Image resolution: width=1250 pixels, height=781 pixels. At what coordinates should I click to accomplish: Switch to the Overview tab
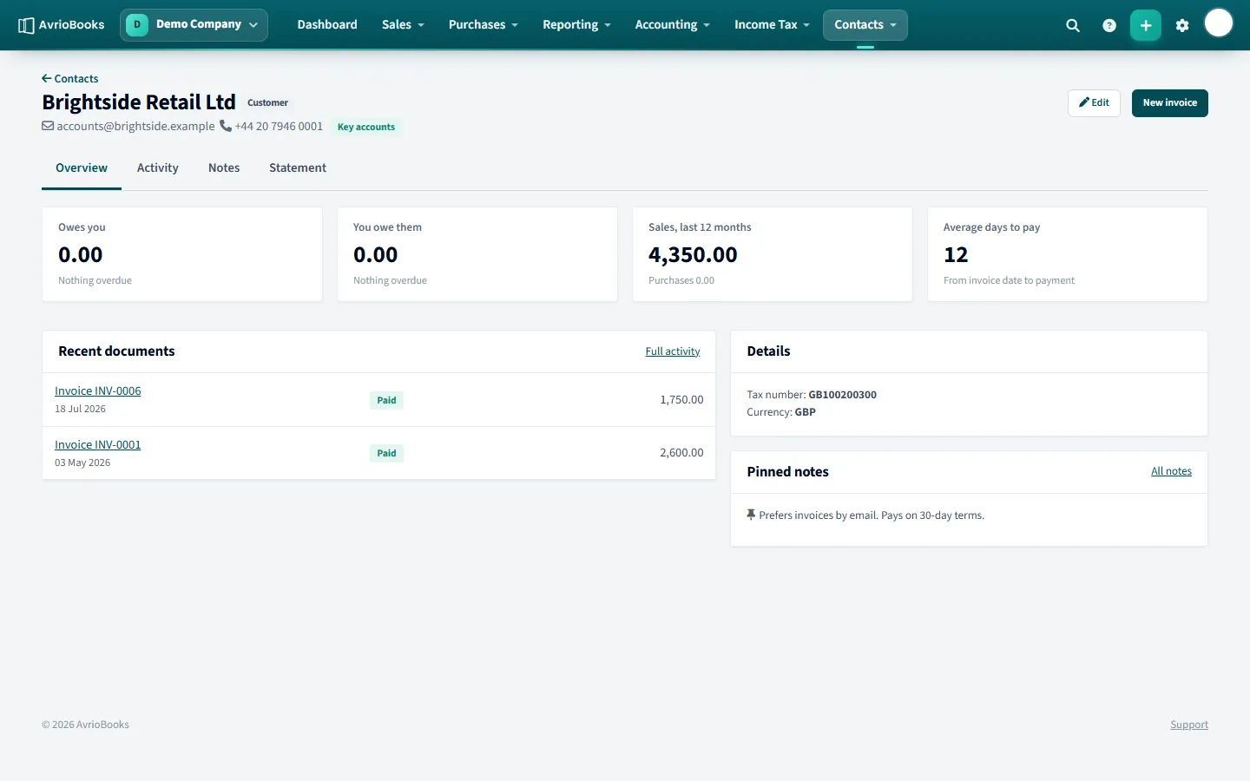coord(82,168)
